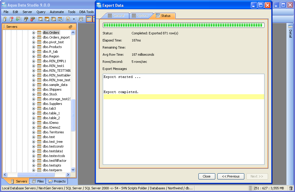Select dbo.sample_data in the tree

tap(55, 85)
